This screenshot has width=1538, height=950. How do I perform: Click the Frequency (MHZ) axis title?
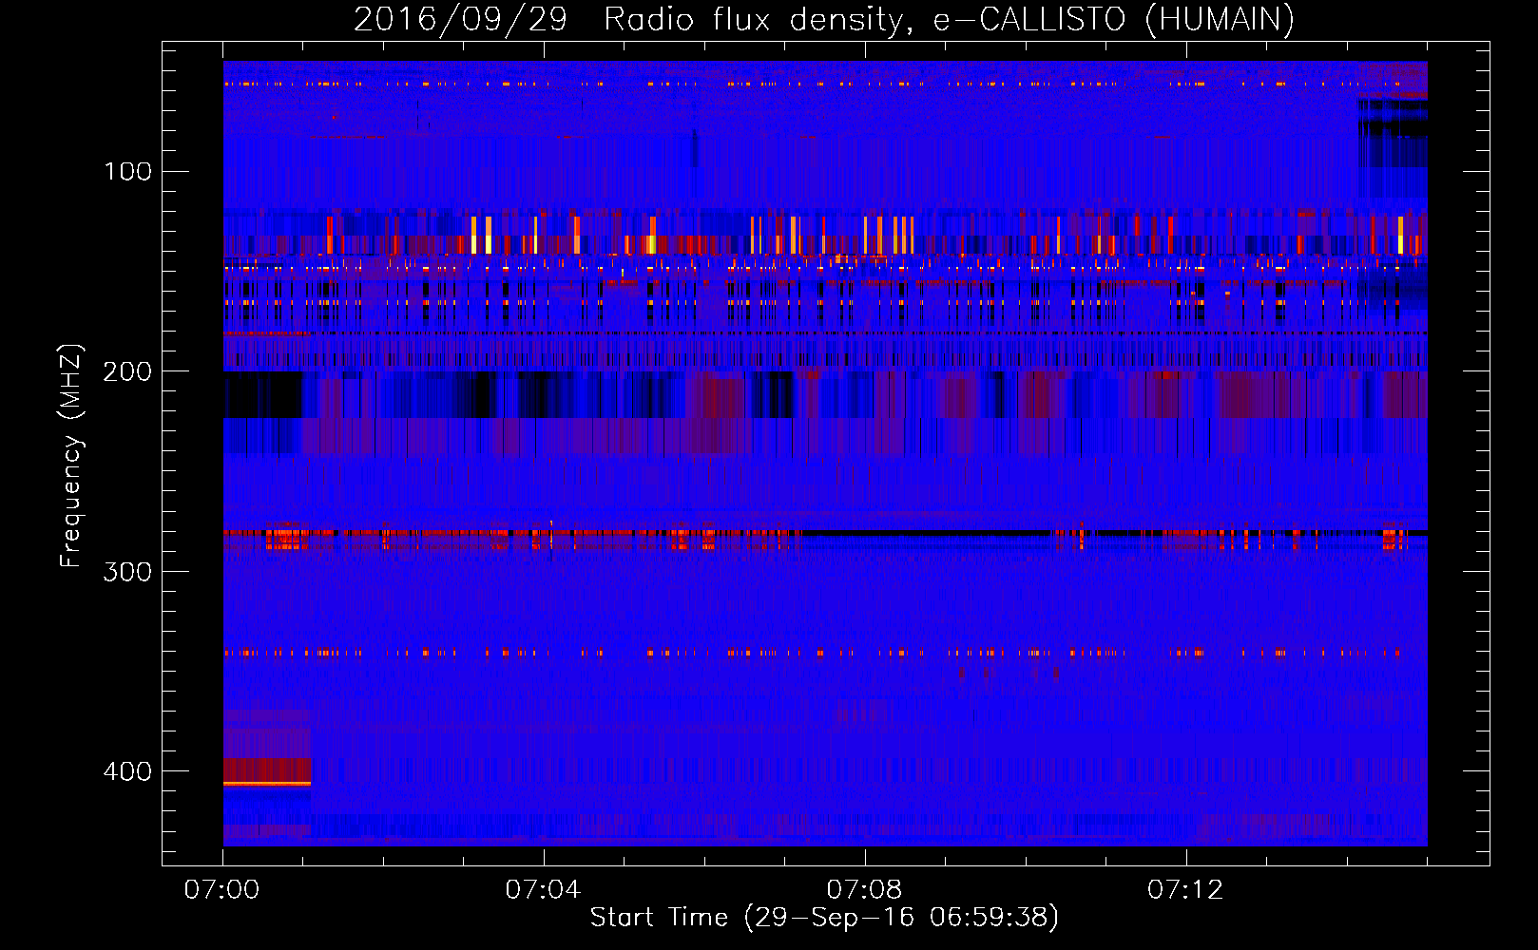pyautogui.click(x=72, y=455)
